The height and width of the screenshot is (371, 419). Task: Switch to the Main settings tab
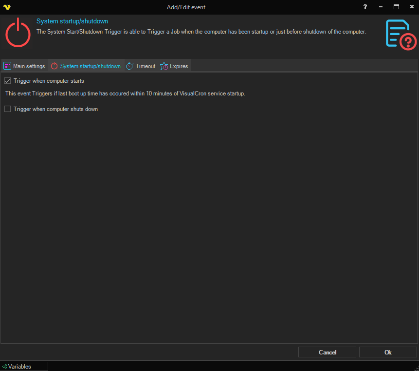(x=24, y=66)
